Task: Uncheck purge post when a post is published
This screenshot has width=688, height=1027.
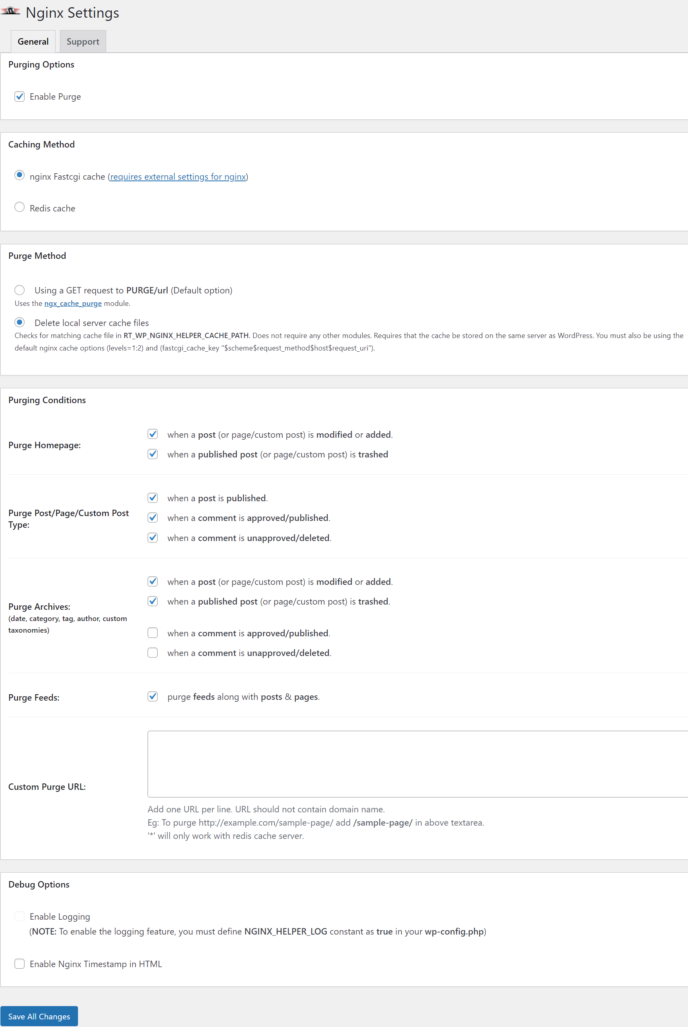Action: point(153,498)
